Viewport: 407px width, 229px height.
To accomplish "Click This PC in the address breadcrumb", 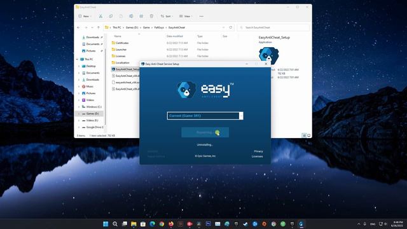I will [117, 27].
